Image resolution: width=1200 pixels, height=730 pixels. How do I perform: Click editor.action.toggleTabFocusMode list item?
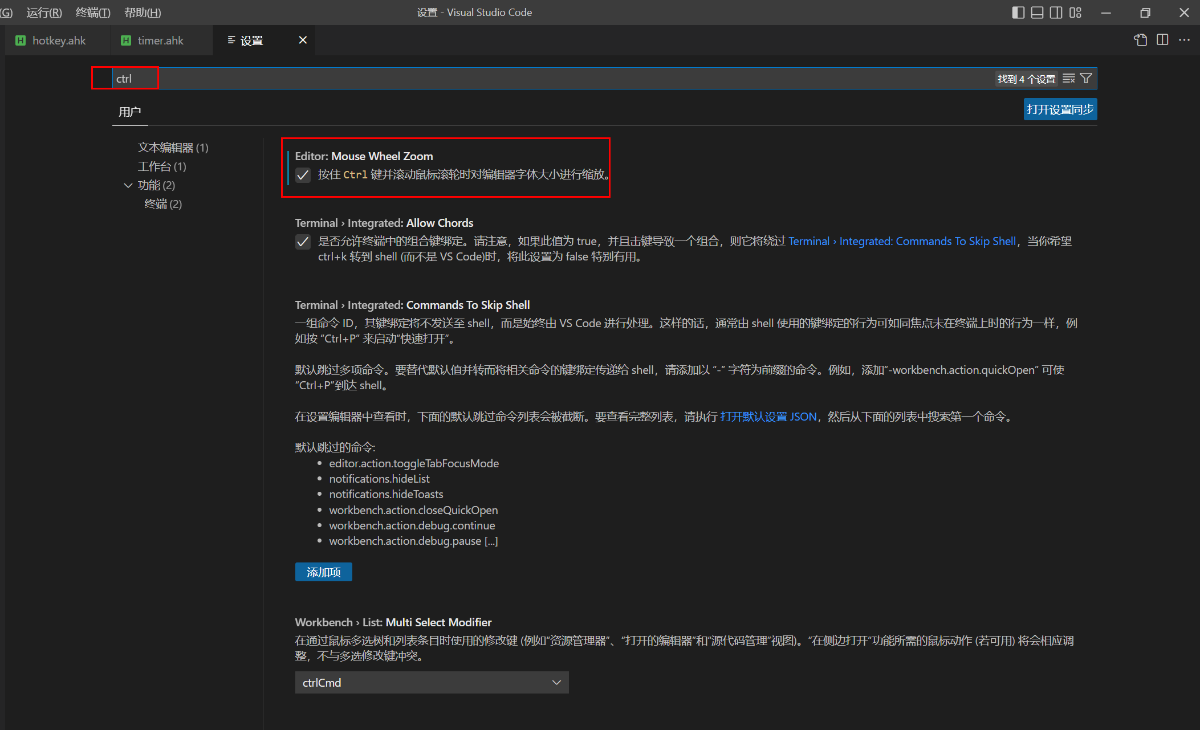click(414, 463)
